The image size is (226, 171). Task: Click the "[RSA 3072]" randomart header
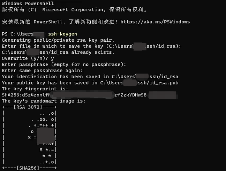(28, 107)
